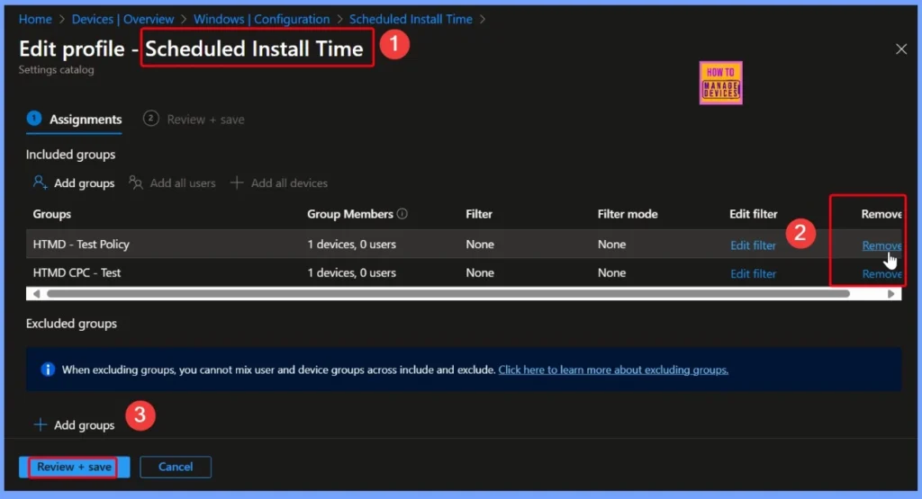Select the HTMD - Test Policy row name
The height and width of the screenshot is (499, 922).
coord(81,245)
